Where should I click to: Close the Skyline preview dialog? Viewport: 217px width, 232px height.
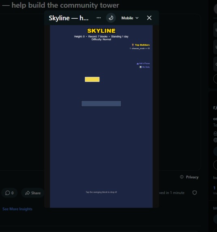[x=149, y=18]
